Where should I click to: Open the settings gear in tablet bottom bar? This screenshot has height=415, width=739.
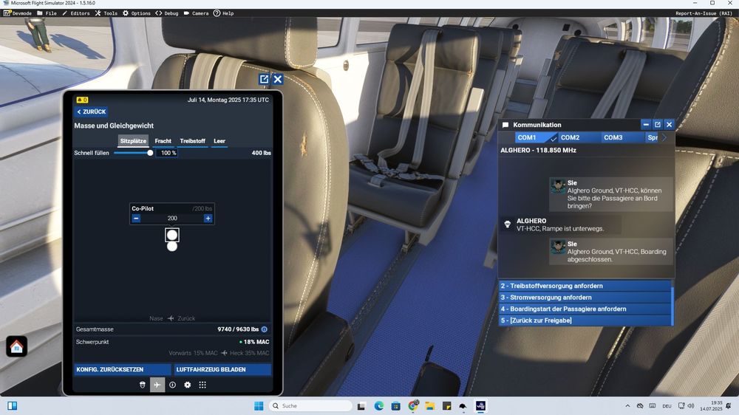point(188,385)
